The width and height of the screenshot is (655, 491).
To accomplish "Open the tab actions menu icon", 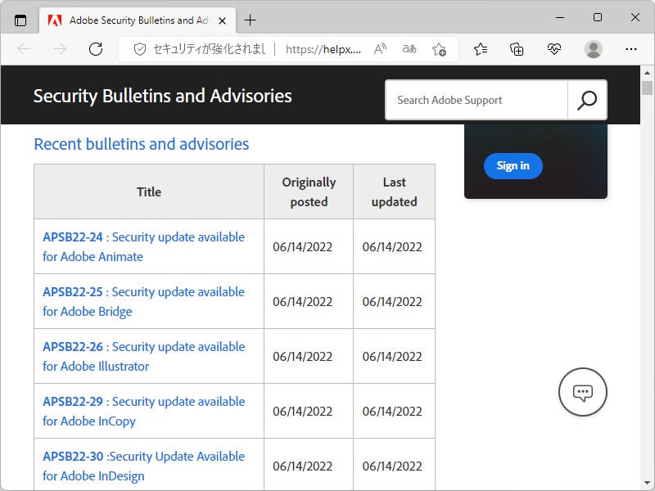I will [20, 20].
